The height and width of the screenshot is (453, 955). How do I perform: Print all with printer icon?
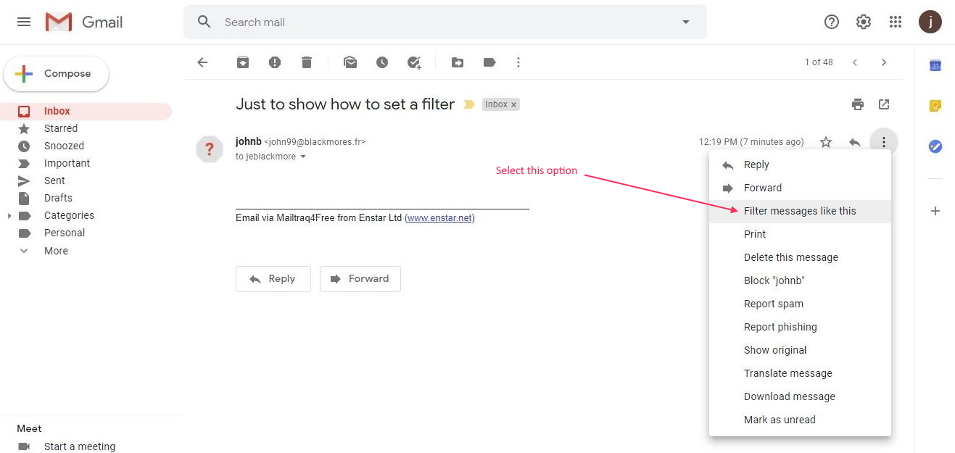point(858,104)
